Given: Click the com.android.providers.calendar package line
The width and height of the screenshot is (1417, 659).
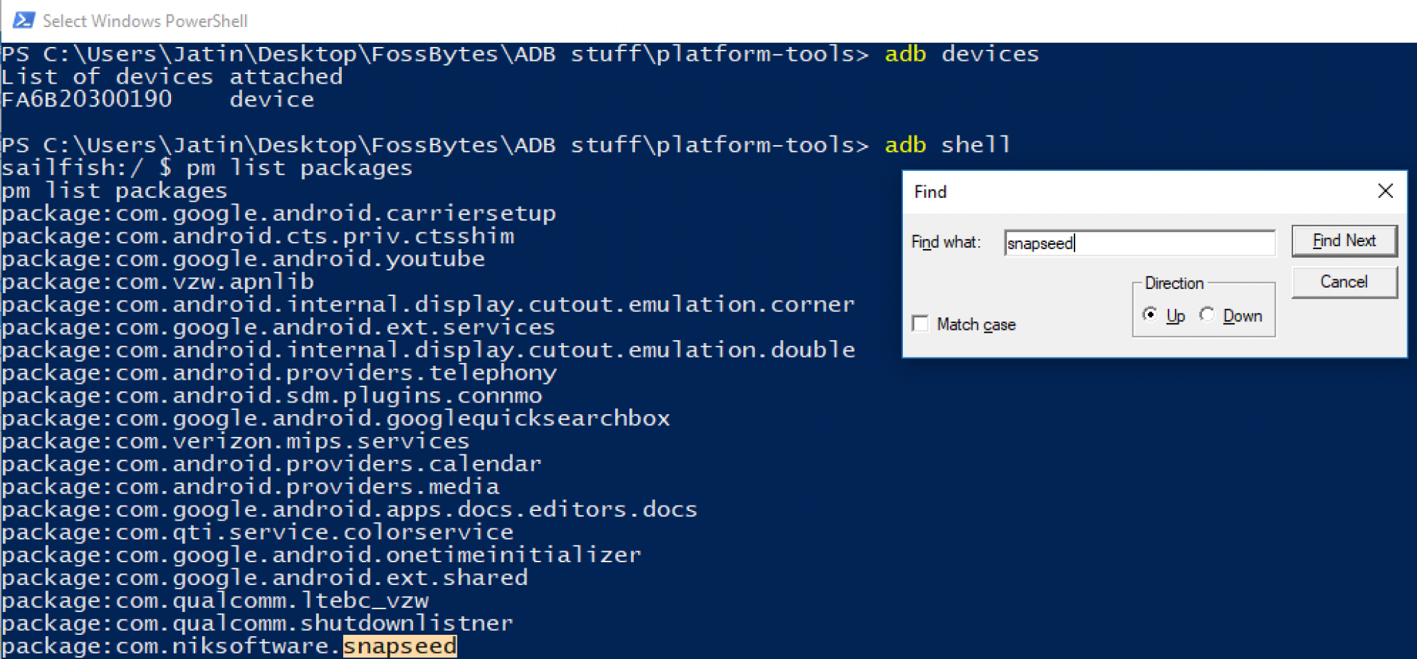Looking at the screenshot, I should pos(271,464).
